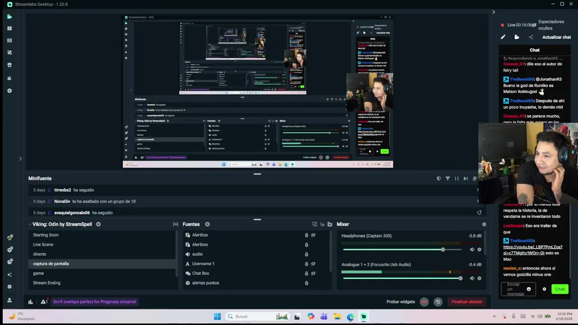
Task: Edit stream info with pencil icon
Action: (503, 37)
